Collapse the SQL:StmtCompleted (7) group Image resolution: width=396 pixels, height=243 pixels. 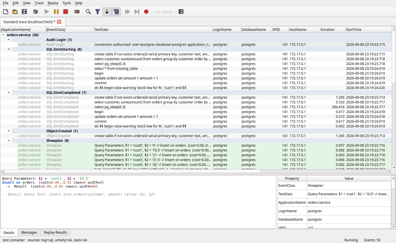click(x=9, y=93)
